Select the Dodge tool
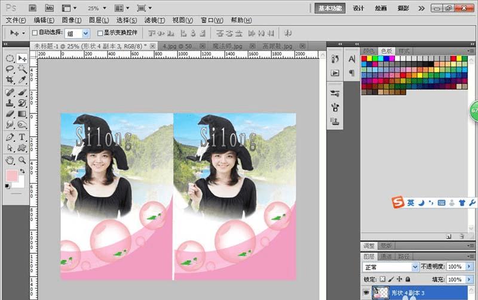The image size is (478, 300). [x=22, y=125]
